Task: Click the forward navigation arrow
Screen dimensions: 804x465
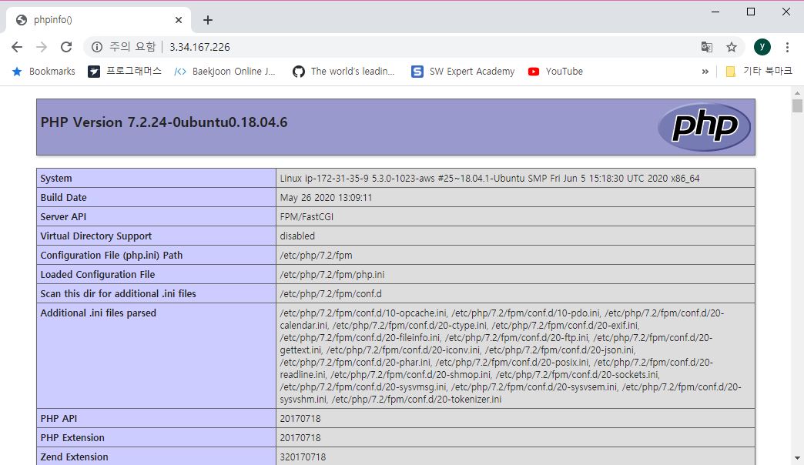Action: pyautogui.click(x=42, y=47)
